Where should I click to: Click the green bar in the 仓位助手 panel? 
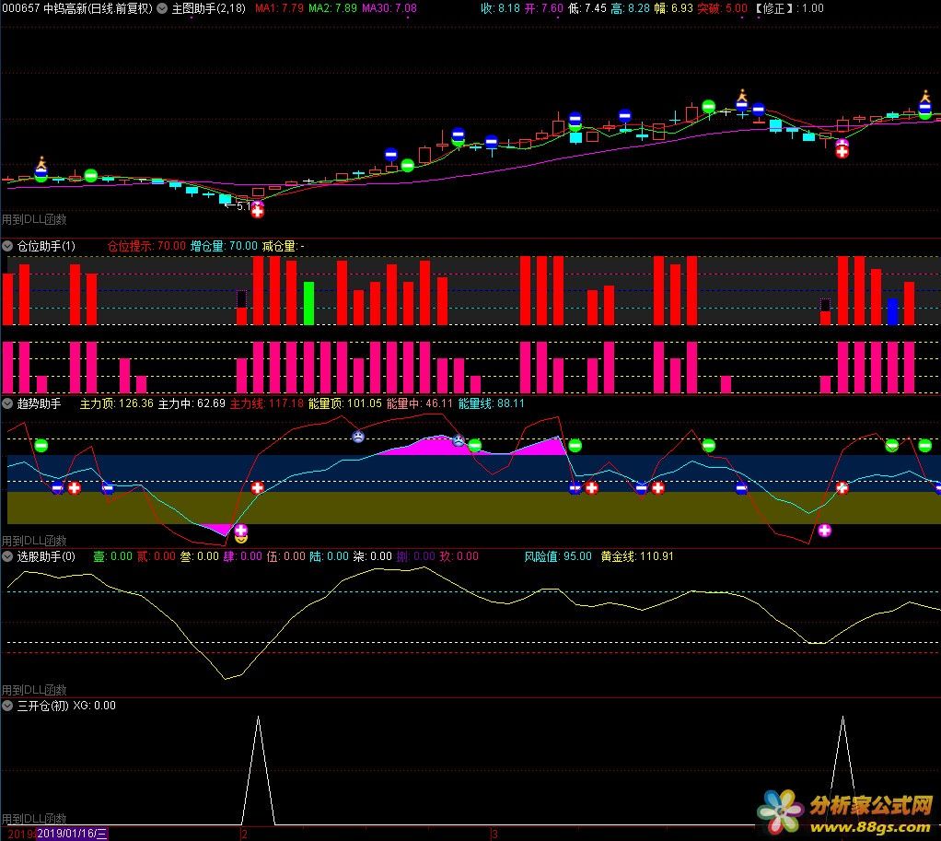308,303
